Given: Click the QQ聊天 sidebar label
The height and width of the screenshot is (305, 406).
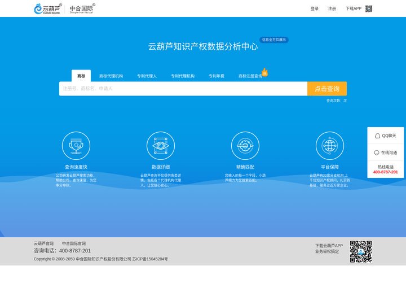Looking at the screenshot, I should coord(389,136).
